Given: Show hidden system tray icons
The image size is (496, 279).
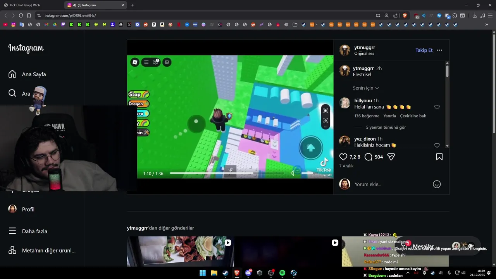Looking at the screenshot, I should pyautogui.click(x=408, y=273).
